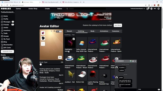Switch to the Twitter browser tab

pos(11,2)
